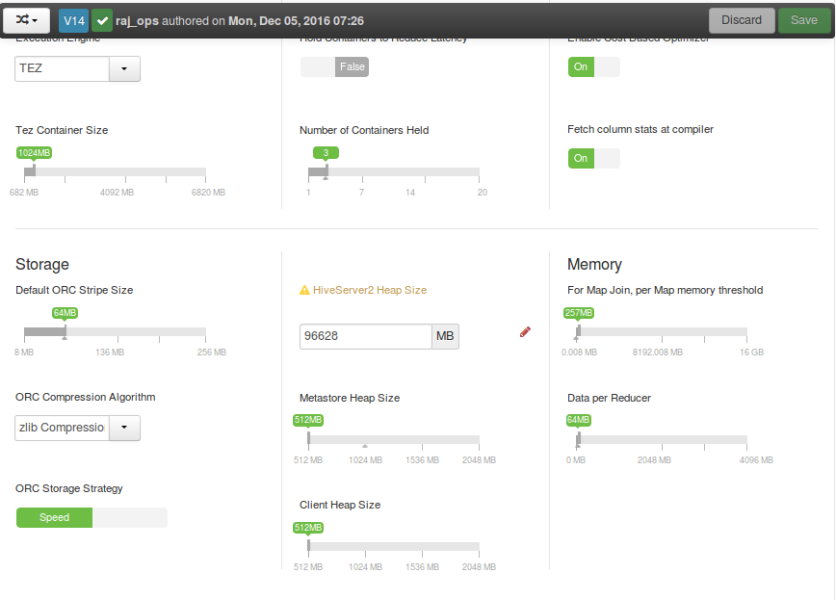Click the 16 GB slider tick label

pos(752,352)
